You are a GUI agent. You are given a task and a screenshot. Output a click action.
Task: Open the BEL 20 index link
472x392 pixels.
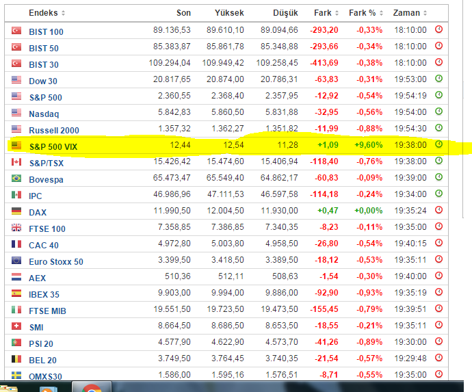click(x=42, y=360)
